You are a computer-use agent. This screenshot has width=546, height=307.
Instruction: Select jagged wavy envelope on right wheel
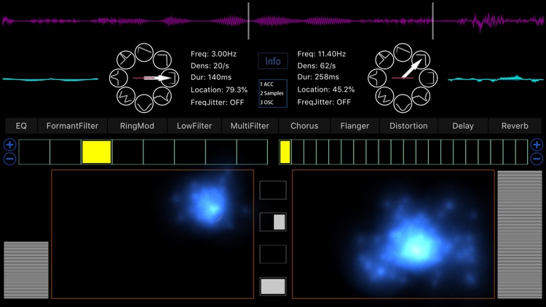coord(421,96)
